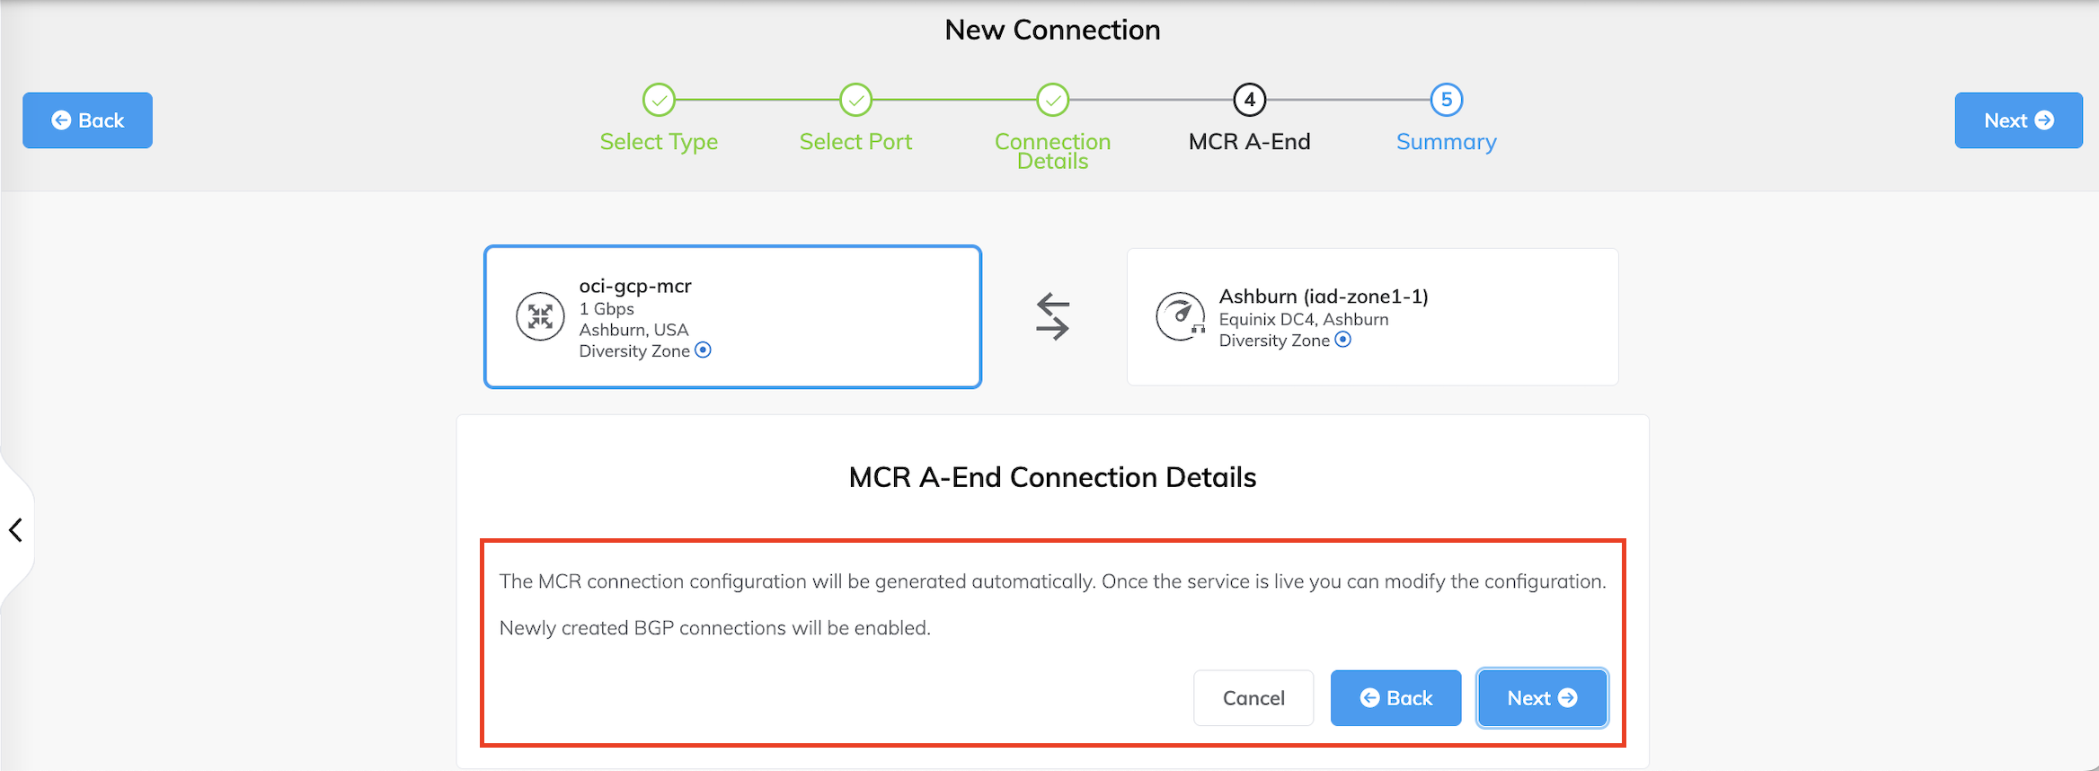
Task: Click Next in the MCR A-End details panel
Action: pyautogui.click(x=1542, y=698)
